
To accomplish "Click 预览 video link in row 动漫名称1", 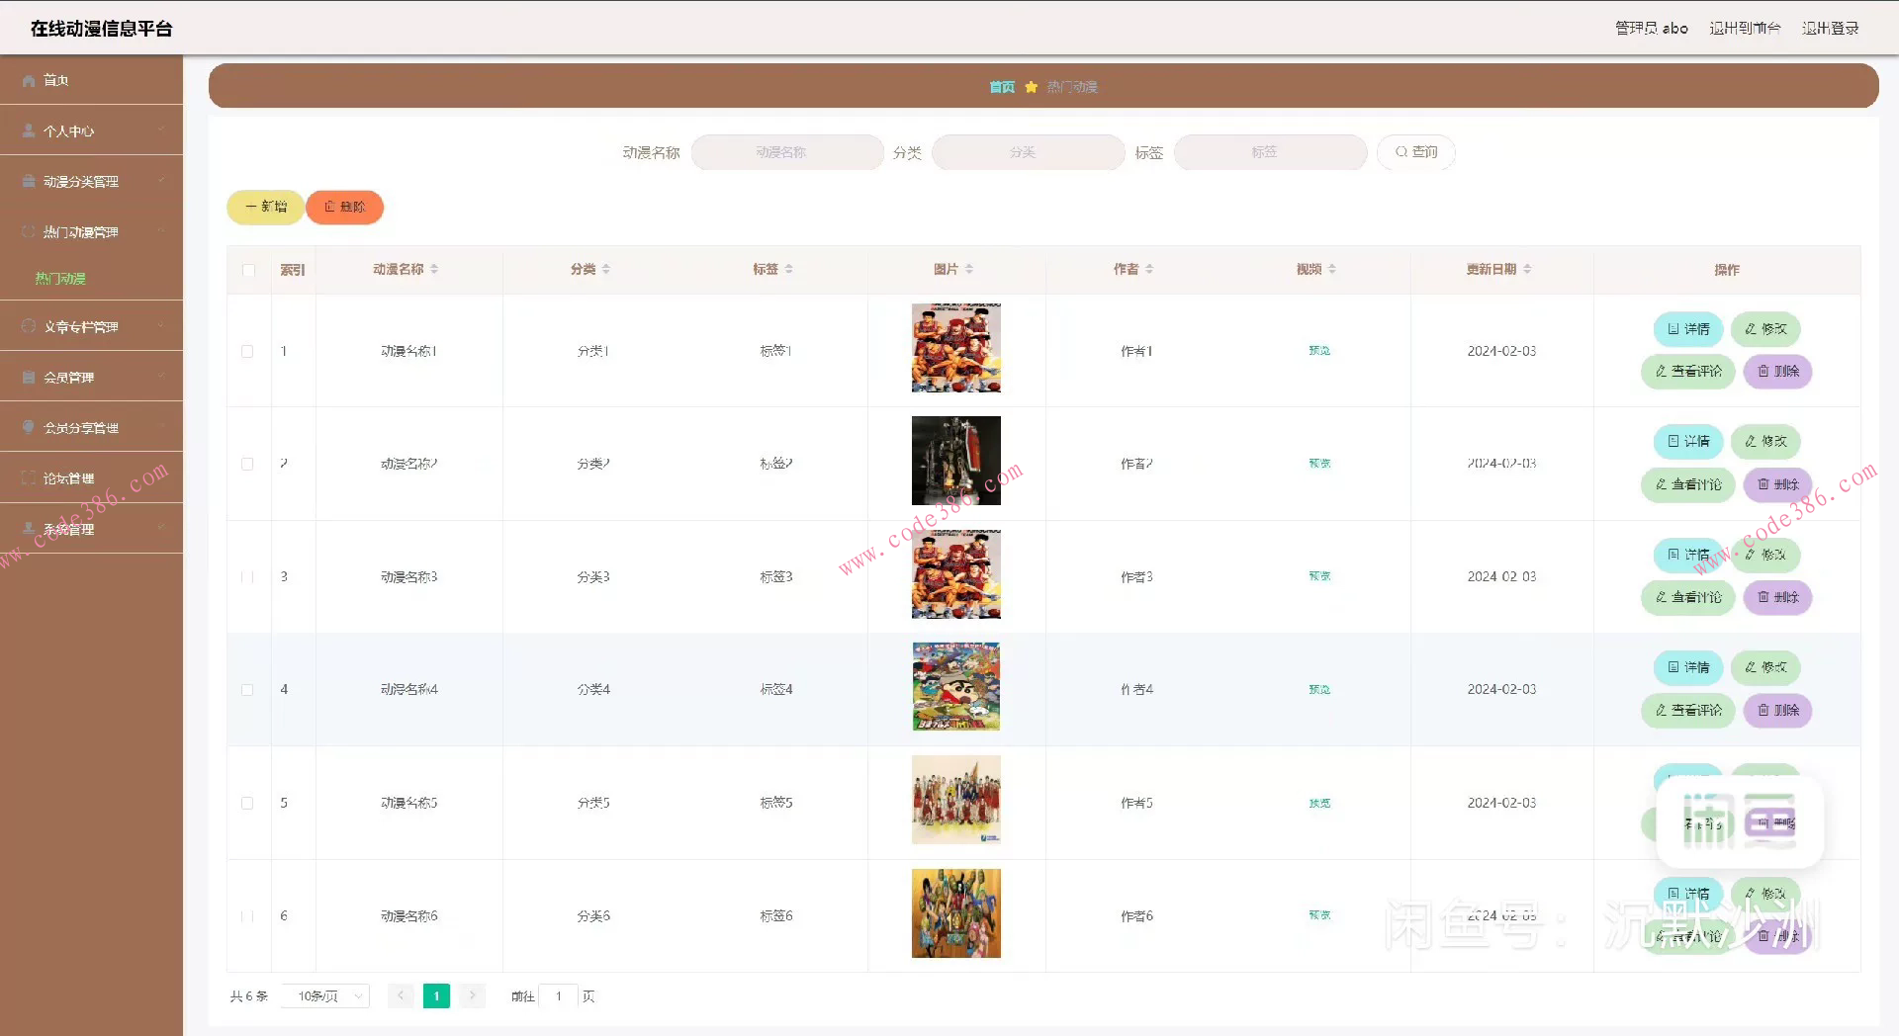I will 1319,351.
